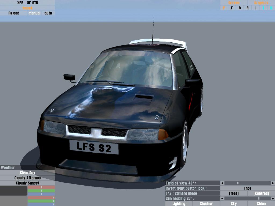Increase field of view with right arrow
The image size is (275, 206).
coord(273,183)
